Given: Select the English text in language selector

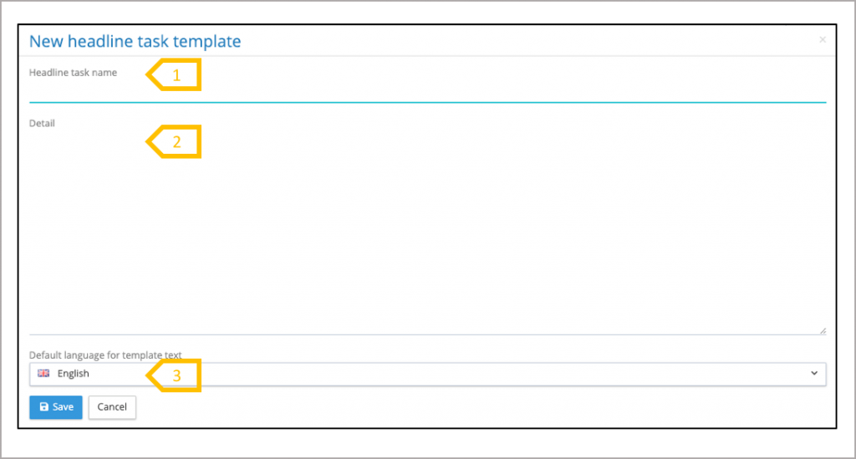Looking at the screenshot, I should pyautogui.click(x=74, y=374).
